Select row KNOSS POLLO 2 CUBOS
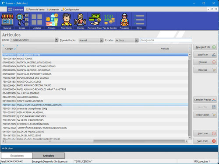Screen dimensions: 219x164 pos(95,82)
